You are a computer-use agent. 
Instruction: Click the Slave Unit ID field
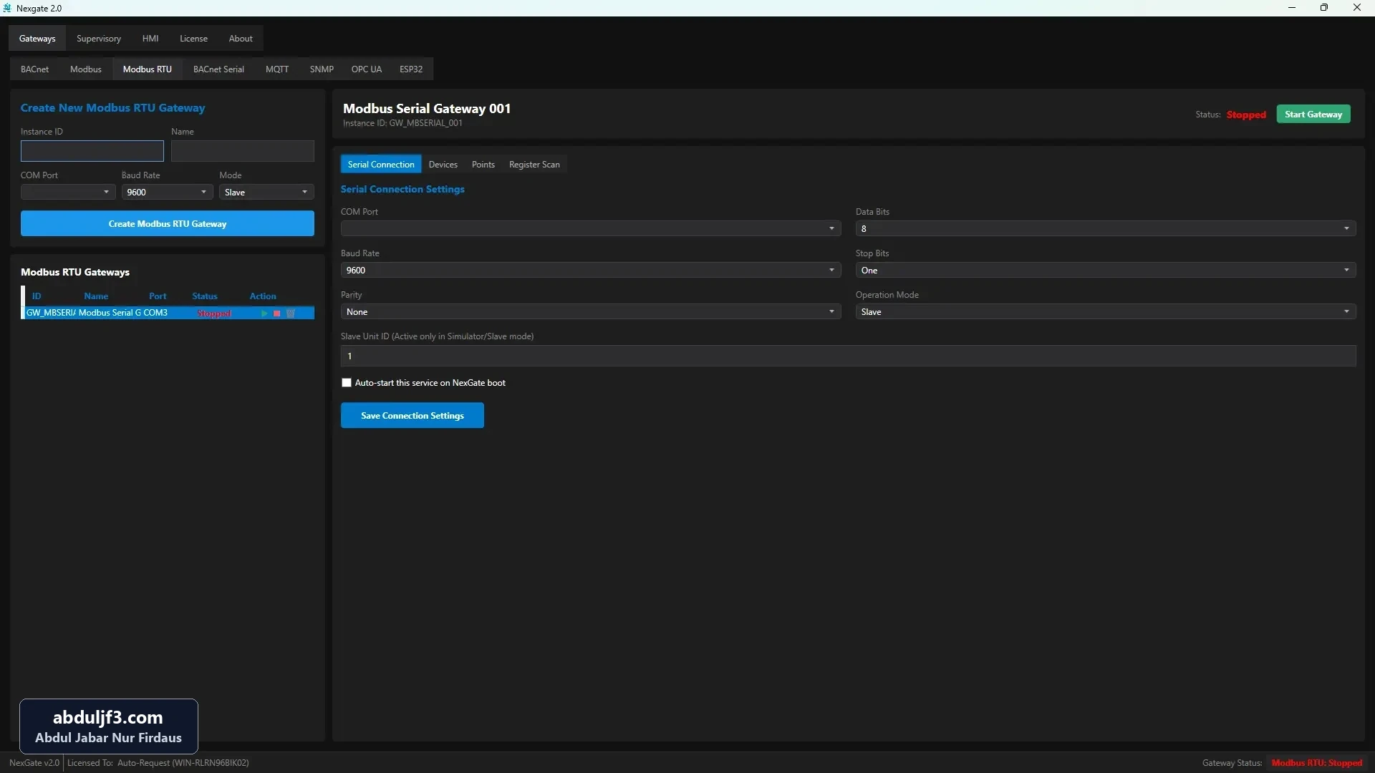(848, 356)
